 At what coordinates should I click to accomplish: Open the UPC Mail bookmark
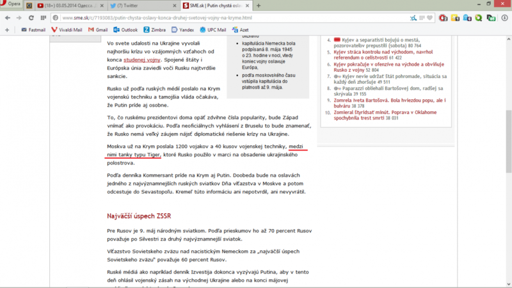pos(213,29)
